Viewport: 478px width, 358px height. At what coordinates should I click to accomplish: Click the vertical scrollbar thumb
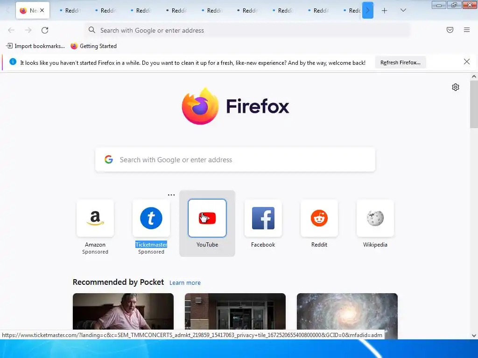pyautogui.click(x=474, y=104)
